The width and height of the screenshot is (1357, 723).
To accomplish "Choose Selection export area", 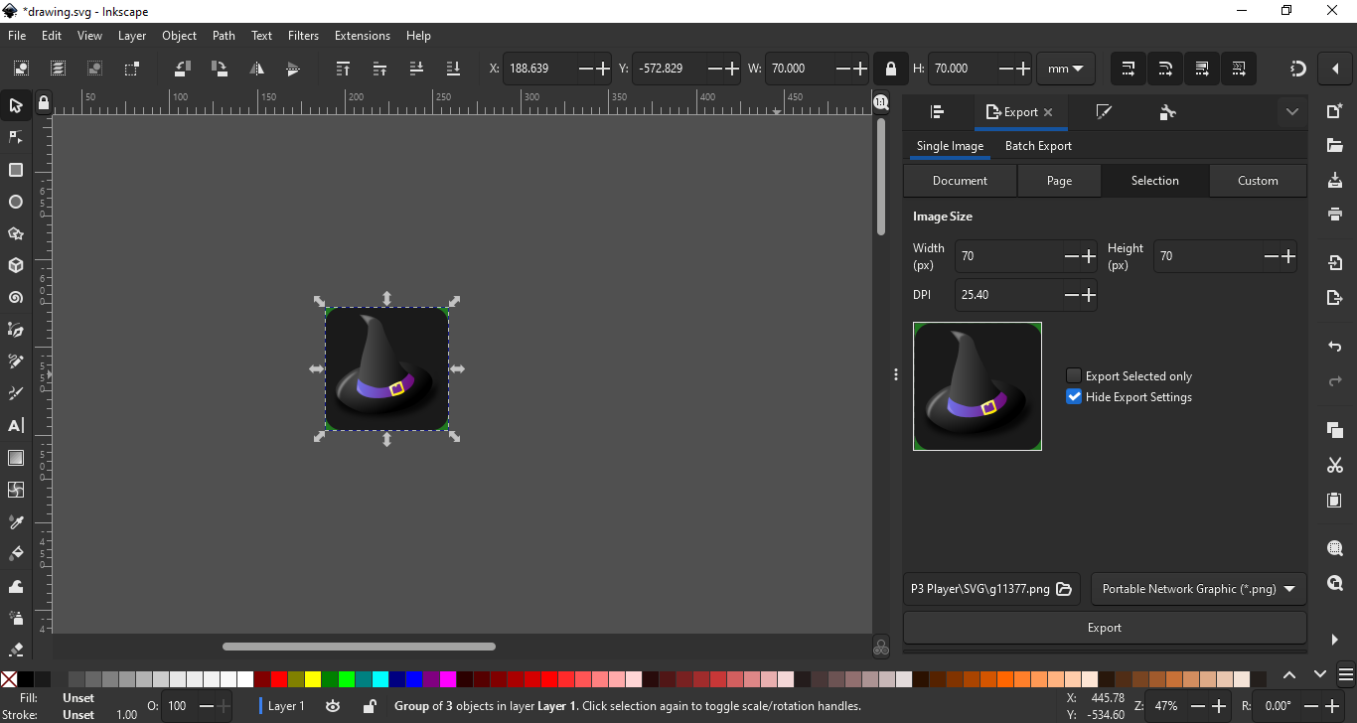I will pos(1154,181).
